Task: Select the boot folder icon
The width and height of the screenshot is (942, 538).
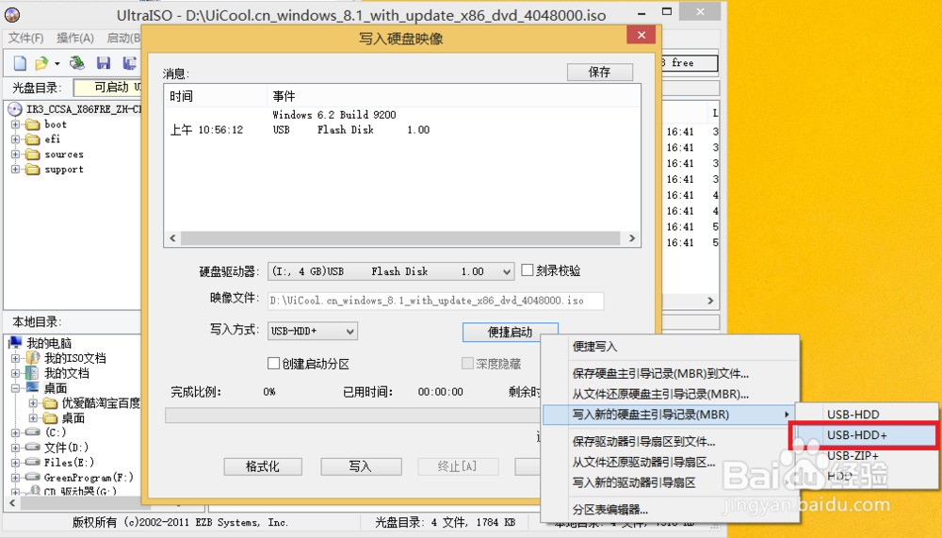Action: [32, 124]
